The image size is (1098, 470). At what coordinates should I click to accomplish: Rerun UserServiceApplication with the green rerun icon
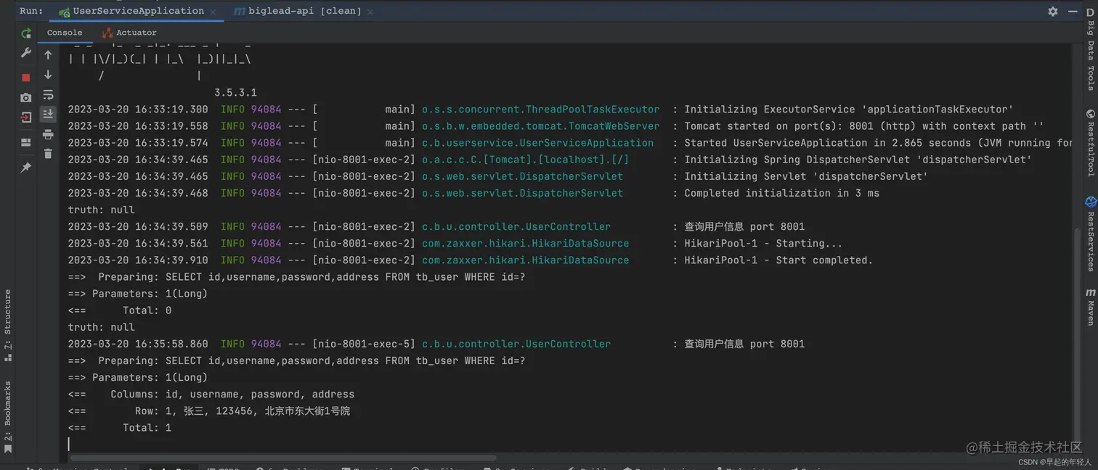[26, 33]
